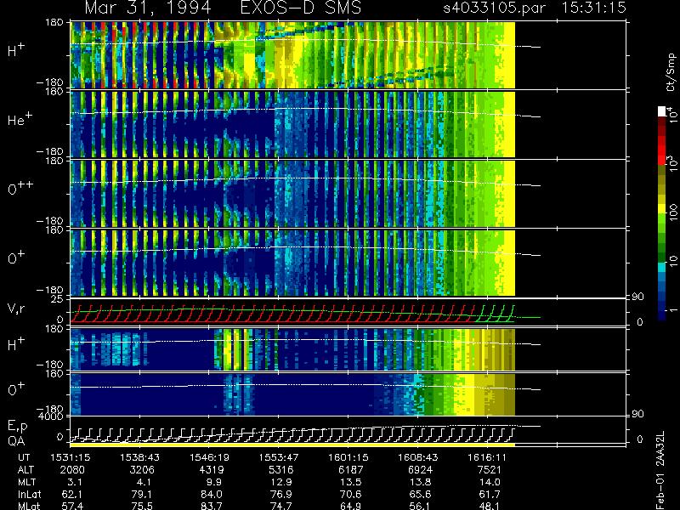Click UT tick value "1531:15"
The width and height of the screenshot is (680, 510).
pos(70,457)
